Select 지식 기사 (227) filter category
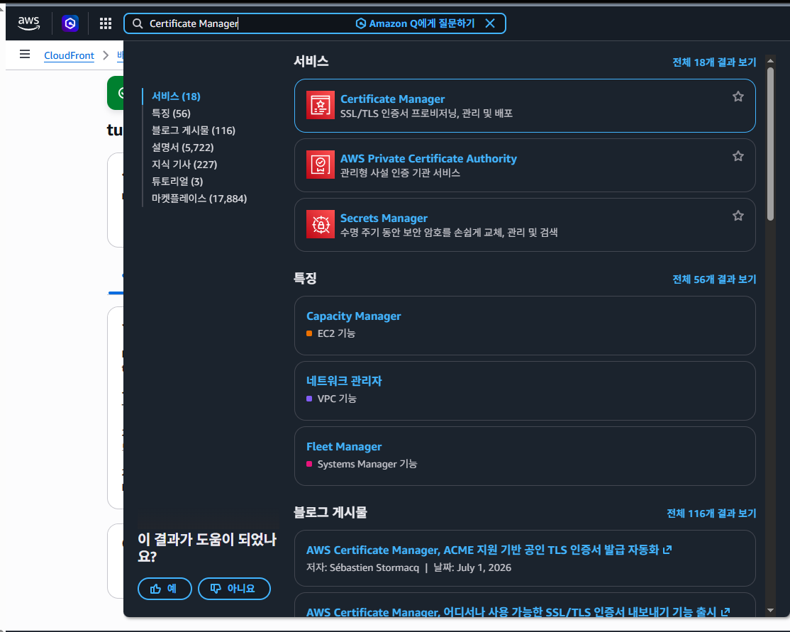 [x=184, y=165]
